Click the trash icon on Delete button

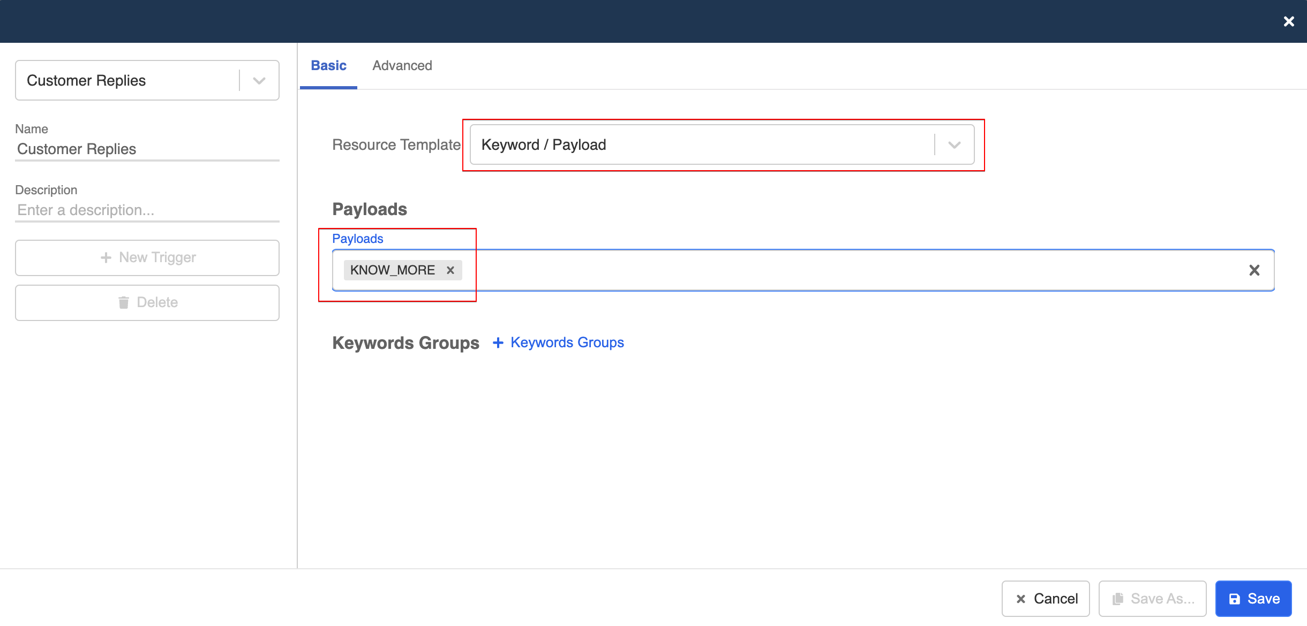pyautogui.click(x=125, y=302)
